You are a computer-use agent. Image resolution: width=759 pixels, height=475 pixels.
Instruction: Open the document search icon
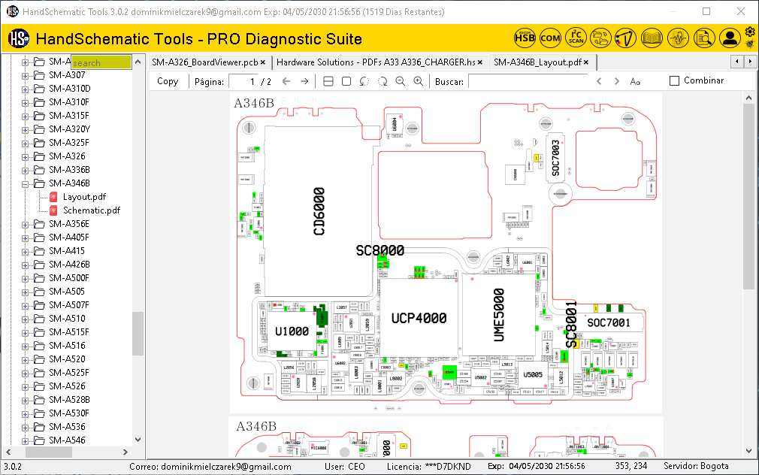(x=704, y=38)
